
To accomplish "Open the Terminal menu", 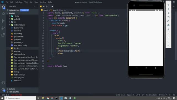I will (x=43, y=2).
